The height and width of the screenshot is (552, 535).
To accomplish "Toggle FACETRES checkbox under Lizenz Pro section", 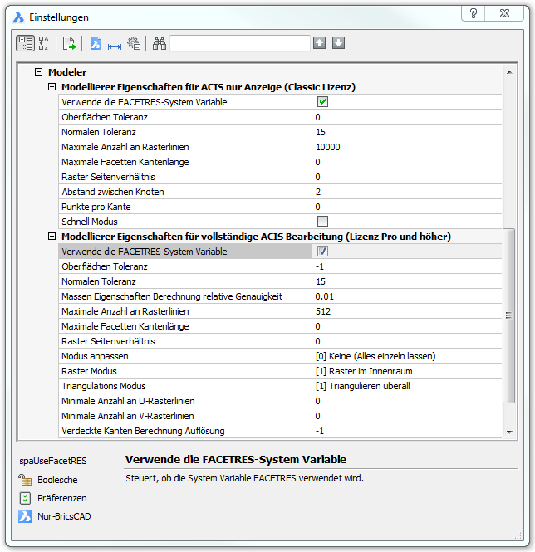I will [x=322, y=252].
